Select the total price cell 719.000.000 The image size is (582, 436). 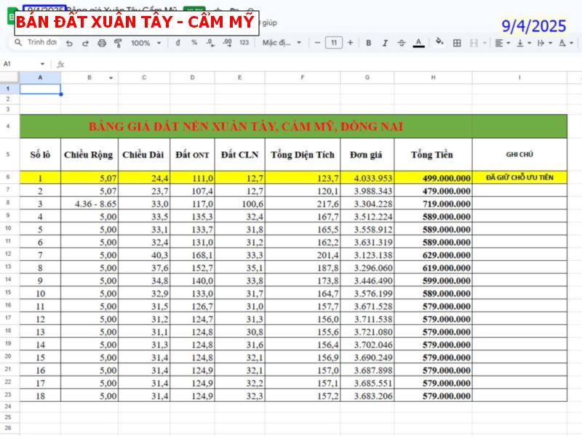click(x=433, y=203)
